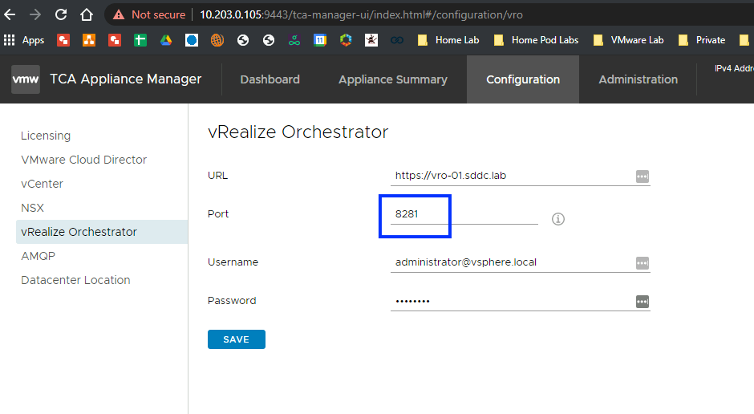This screenshot has width=754, height=414.
Task: Select vCenter in the left sidebar
Action: coord(42,184)
